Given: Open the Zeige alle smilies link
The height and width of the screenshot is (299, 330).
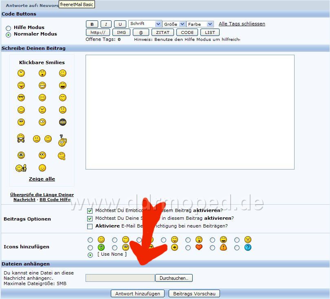Looking at the screenshot, I should click(42, 179).
